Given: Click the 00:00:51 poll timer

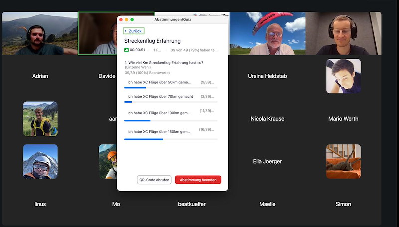Looking at the screenshot, I should 137,50.
